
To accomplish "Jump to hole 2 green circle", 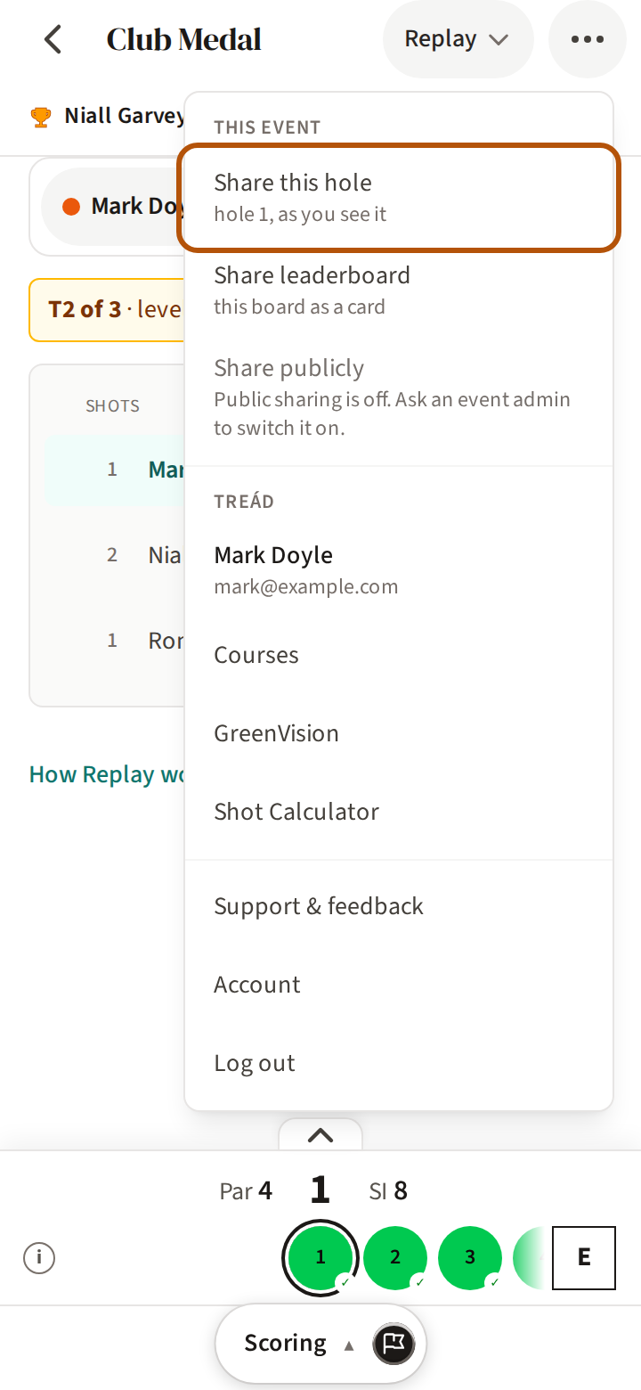I will (395, 1258).
